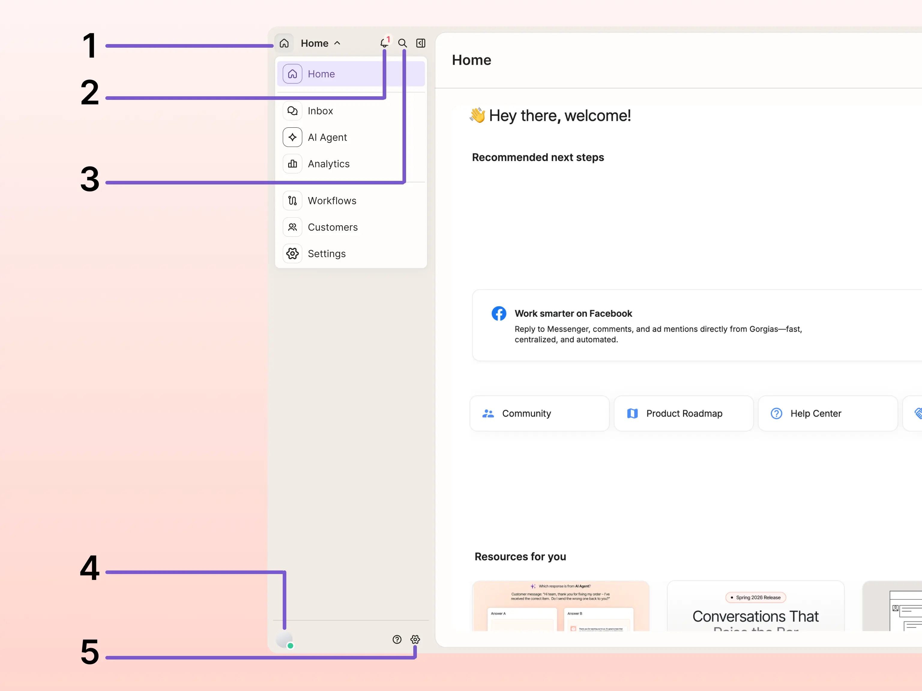Screen dimensions: 922x691
Task: Expand the Home navigation dropdown chevron
Action: pos(338,43)
